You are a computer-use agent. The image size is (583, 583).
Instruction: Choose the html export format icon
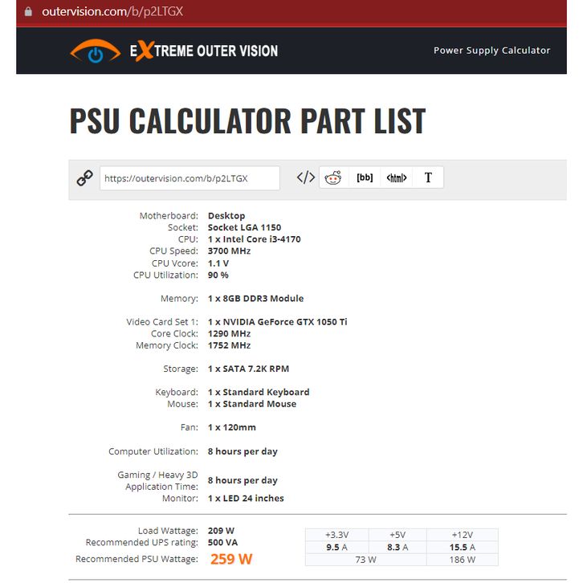[397, 177]
